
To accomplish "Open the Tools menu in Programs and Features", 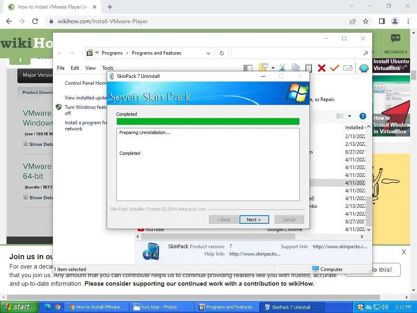I will point(108,68).
